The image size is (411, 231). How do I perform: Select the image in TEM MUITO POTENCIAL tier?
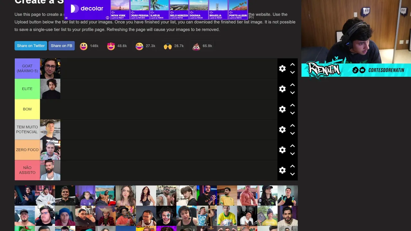[50, 130]
